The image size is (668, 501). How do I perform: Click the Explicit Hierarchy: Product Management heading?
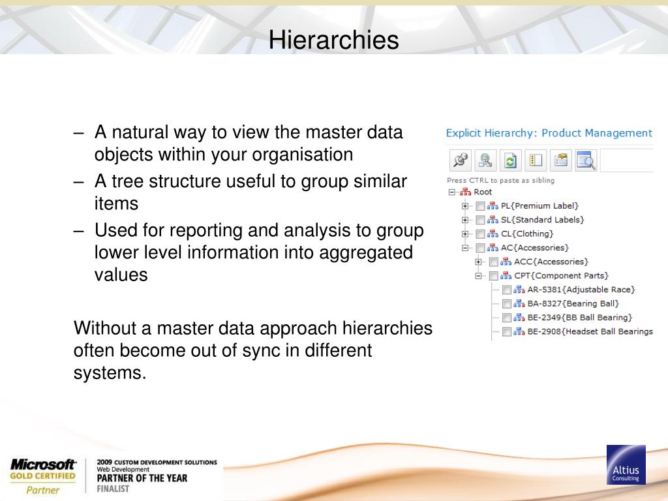click(549, 133)
